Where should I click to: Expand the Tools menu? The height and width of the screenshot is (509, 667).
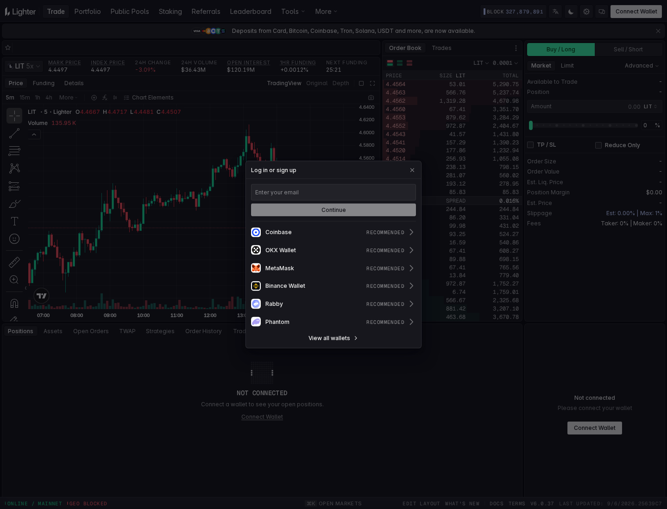pos(293,12)
